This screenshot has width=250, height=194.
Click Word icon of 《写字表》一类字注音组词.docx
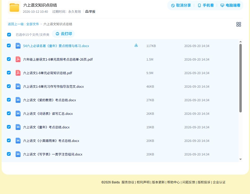pos(18,154)
